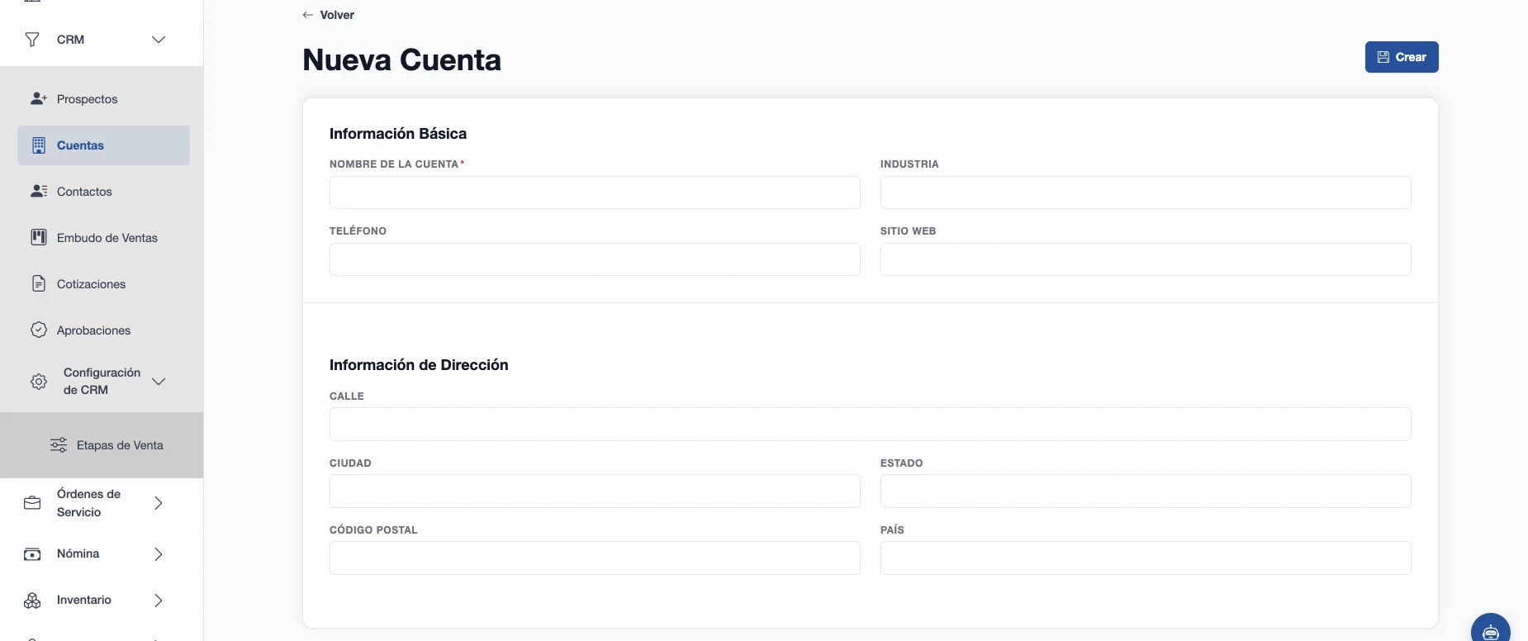Click the Cotizaciones document icon

pos(39,284)
